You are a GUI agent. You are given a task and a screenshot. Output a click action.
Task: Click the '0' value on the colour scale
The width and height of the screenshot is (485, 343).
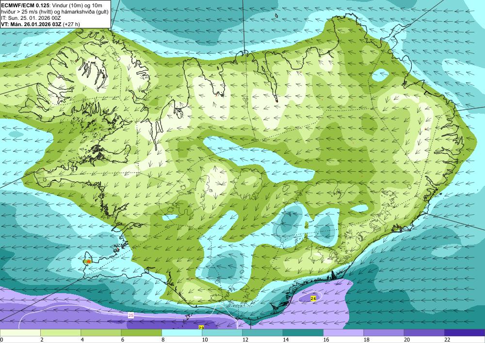[1, 340]
